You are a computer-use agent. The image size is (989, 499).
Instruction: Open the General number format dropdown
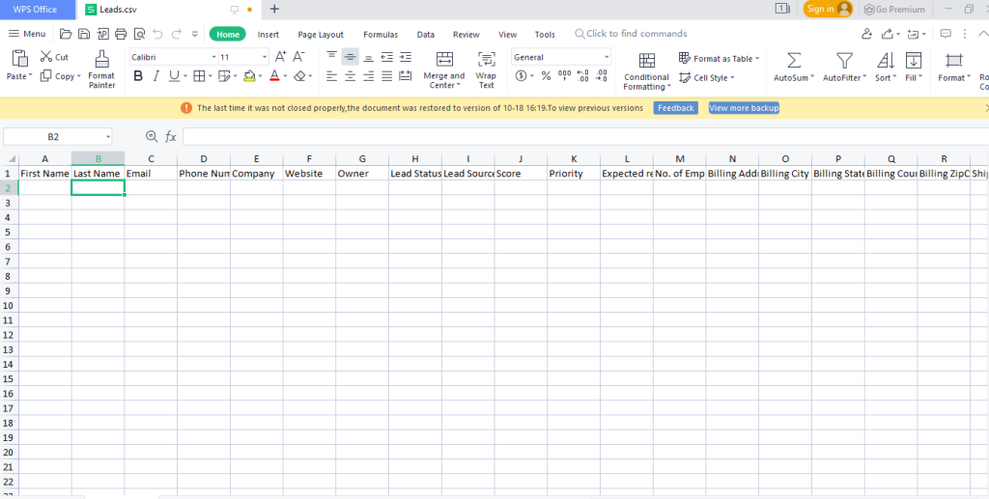[607, 57]
